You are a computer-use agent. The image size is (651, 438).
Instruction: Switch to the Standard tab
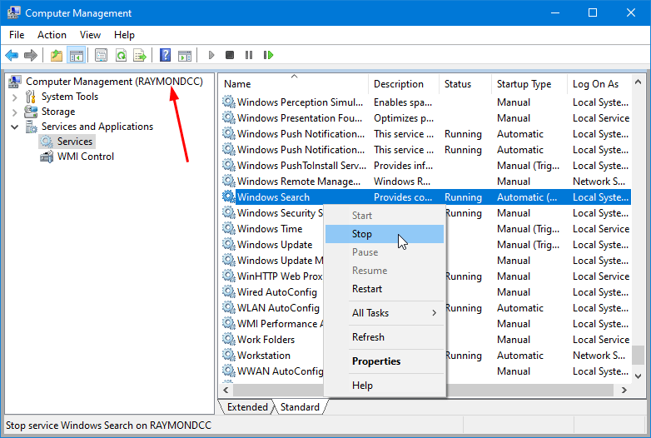click(x=300, y=407)
